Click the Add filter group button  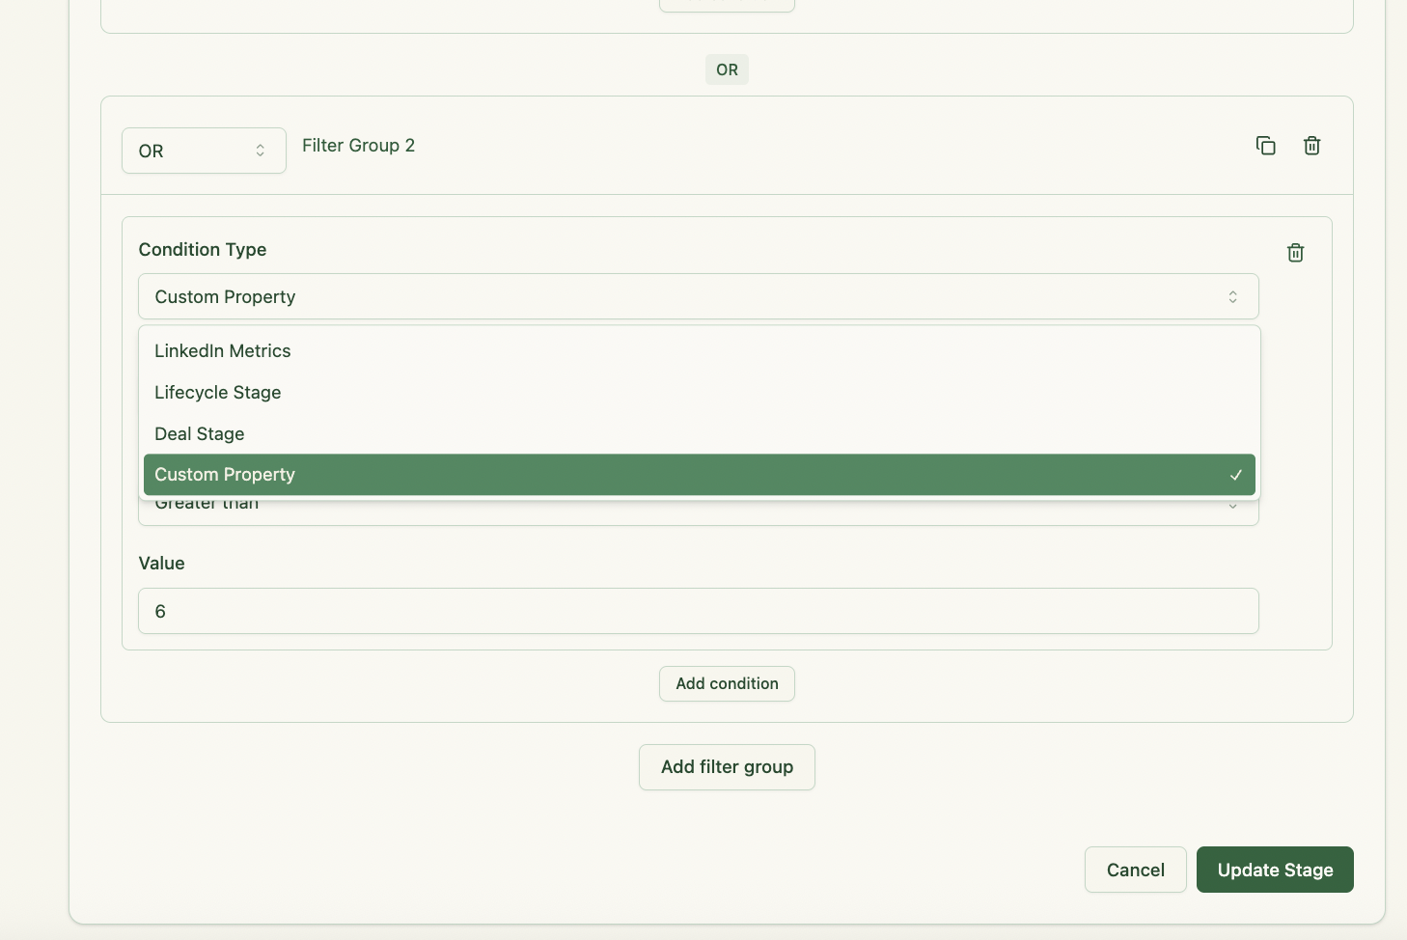click(x=727, y=767)
